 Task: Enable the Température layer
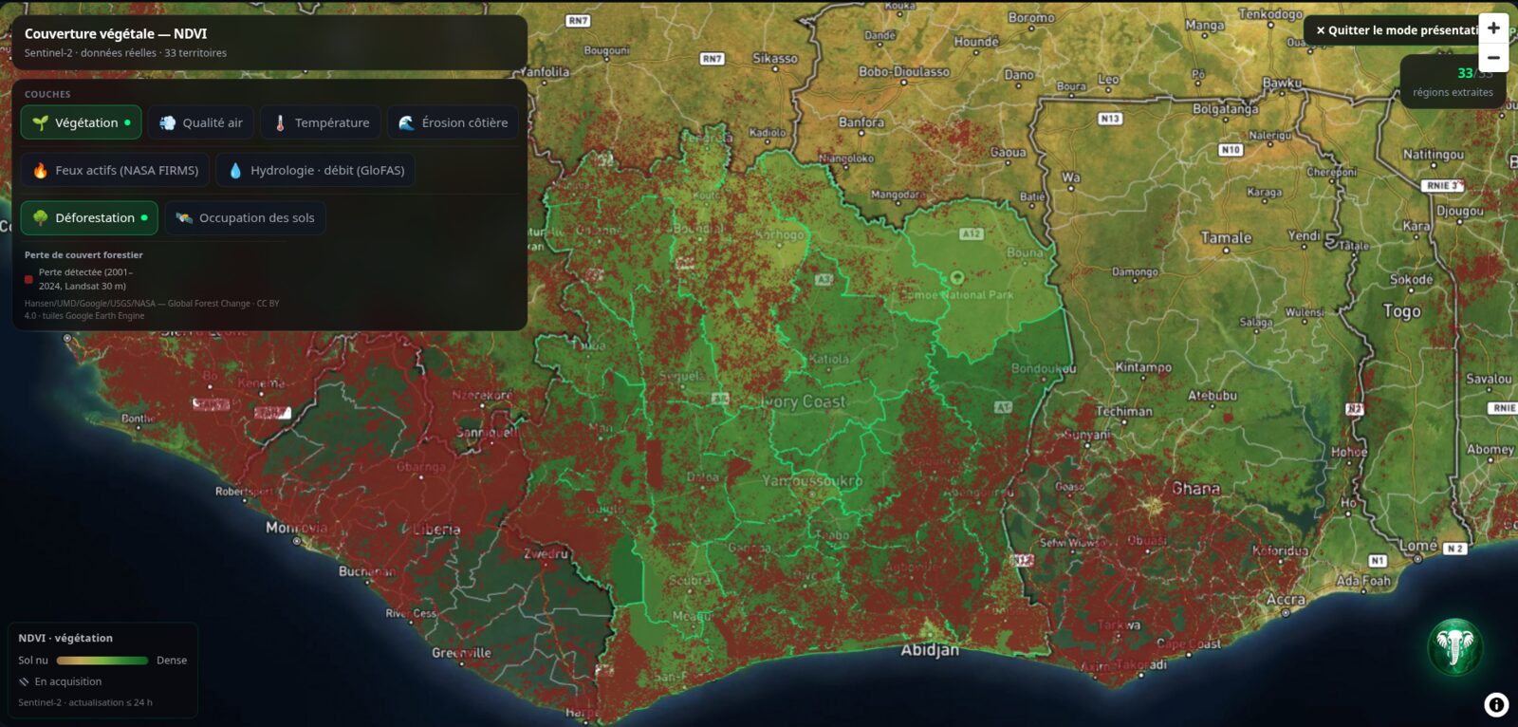pos(321,122)
